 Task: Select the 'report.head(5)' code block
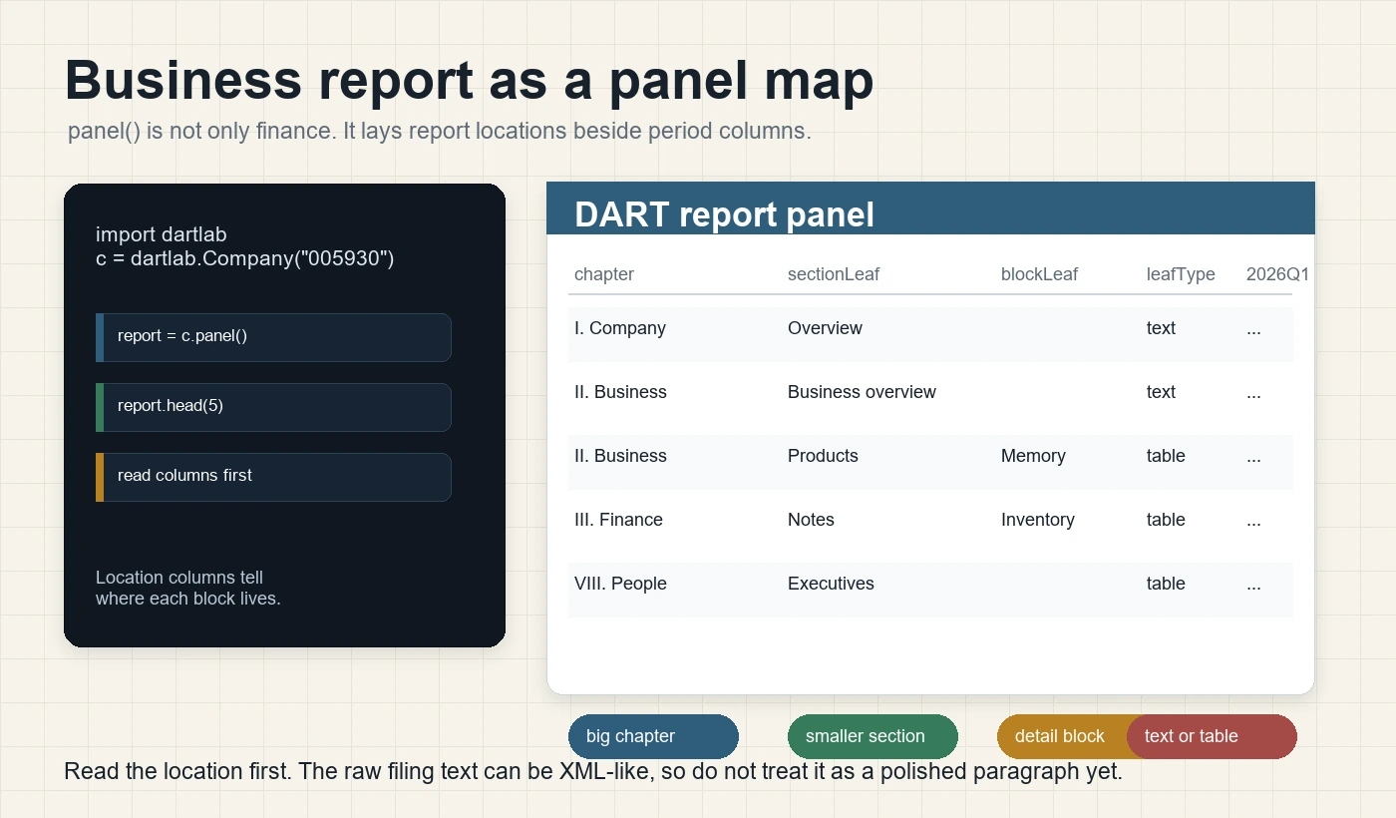point(273,407)
